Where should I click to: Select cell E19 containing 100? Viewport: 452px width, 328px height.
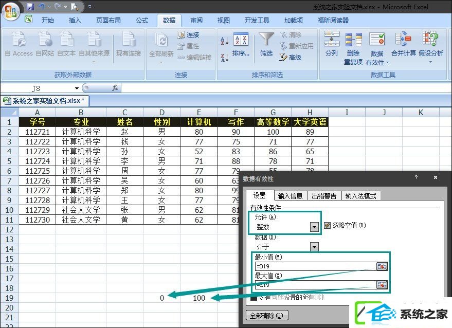pos(198,298)
